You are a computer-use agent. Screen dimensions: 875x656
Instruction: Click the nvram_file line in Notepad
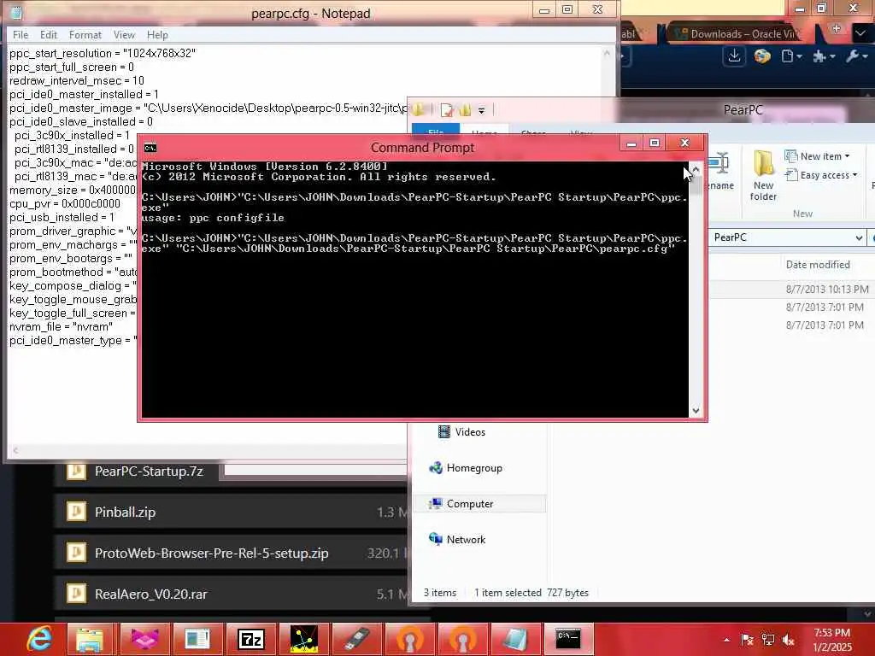tap(61, 326)
